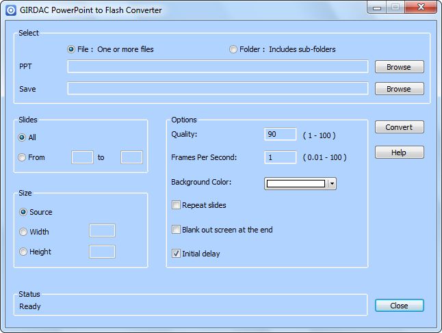Open the Background Color dropdown arrow

pos(332,184)
